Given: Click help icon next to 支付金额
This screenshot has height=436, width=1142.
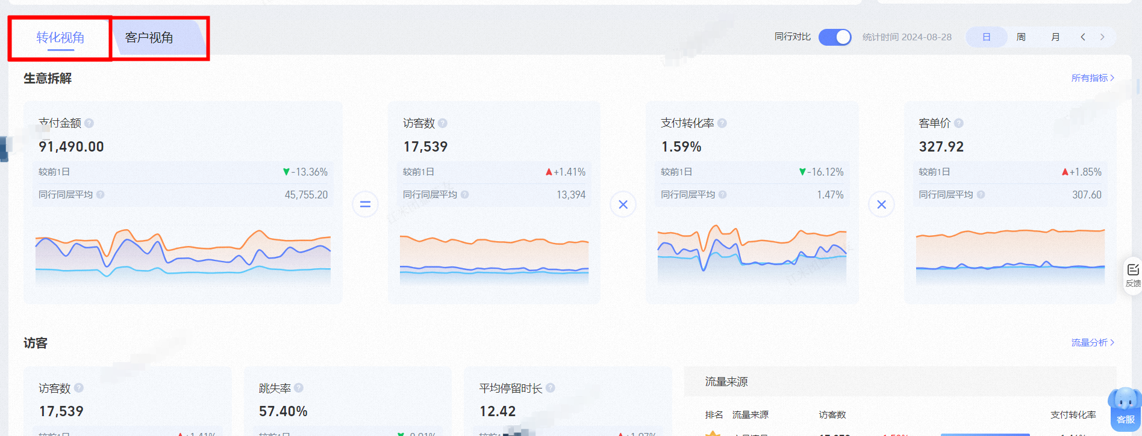Looking at the screenshot, I should coord(89,123).
